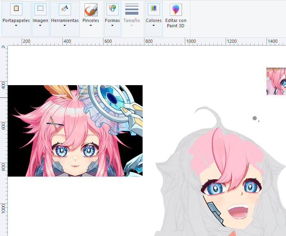This screenshot has width=286, height=236.
Task: Click the gray dot on the canvas
Action: 255,118
